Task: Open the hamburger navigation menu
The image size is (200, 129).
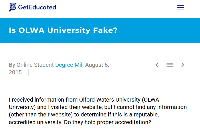Action: click(180, 7)
